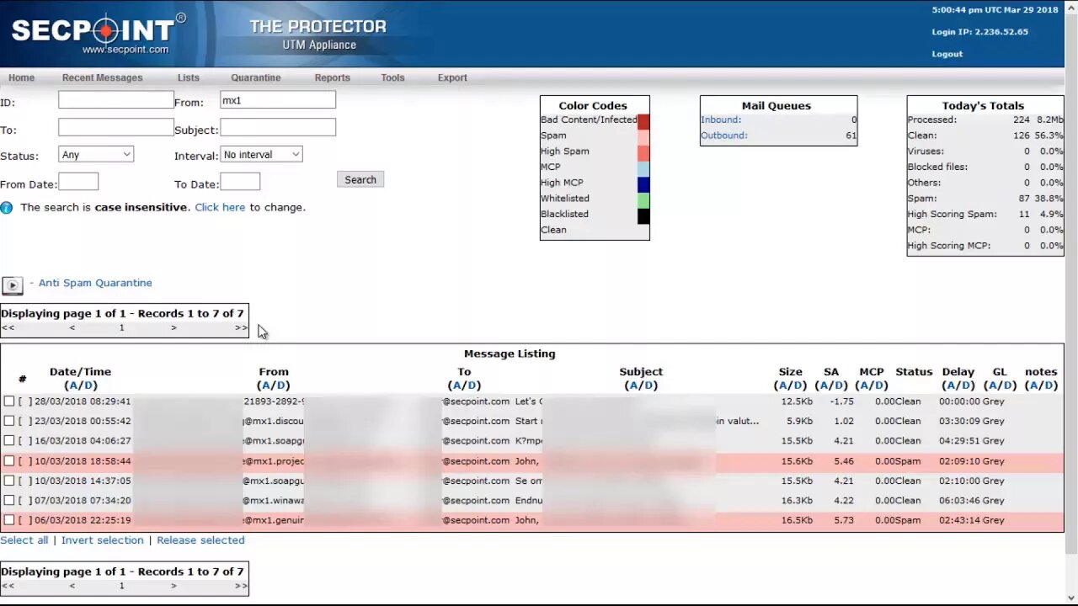Click the Whitelisted green color swatch
This screenshot has width=1078, height=606.
(643, 200)
